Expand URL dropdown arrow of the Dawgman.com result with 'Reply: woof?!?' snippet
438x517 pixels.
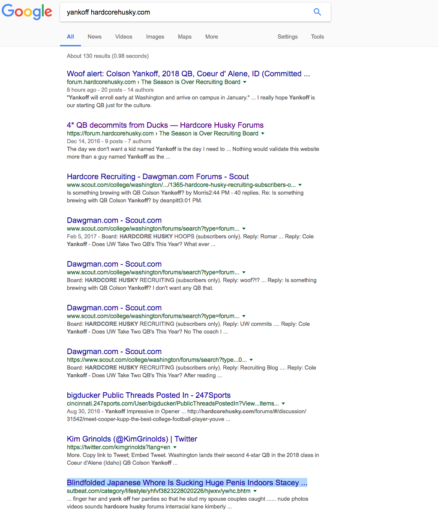244,272
